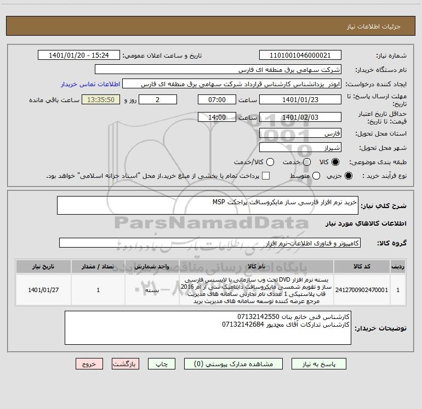The width and height of the screenshot is (422, 409).
Task: Click the جزئیات اطلاعات نیاز header title
Action: coord(373,26)
